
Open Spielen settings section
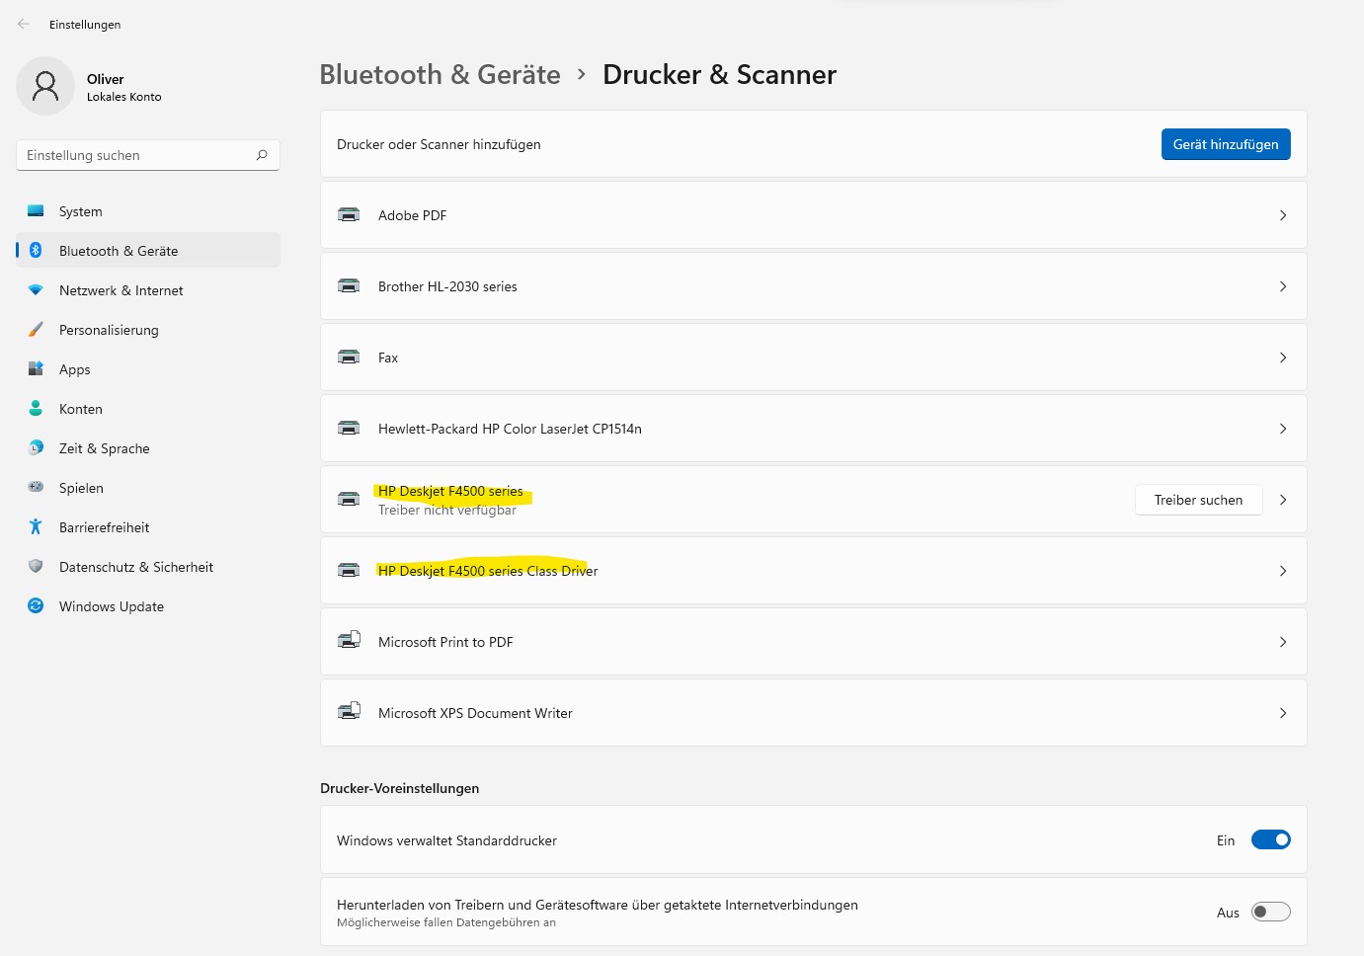pos(148,488)
